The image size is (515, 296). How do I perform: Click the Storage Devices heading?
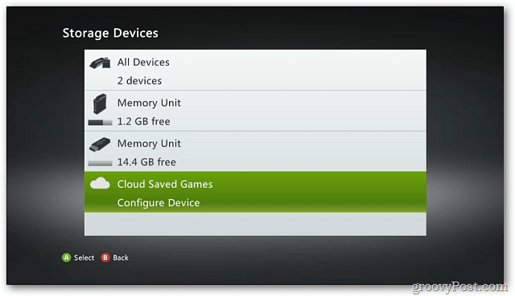110,34
